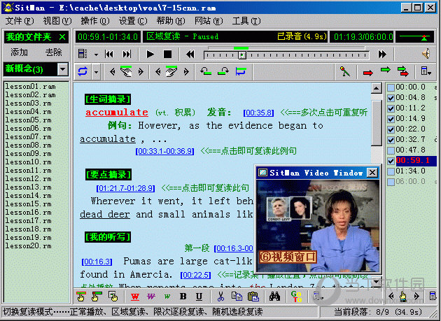Select lesson12.rm in the file list
The image size is (441, 321).
click(29, 179)
